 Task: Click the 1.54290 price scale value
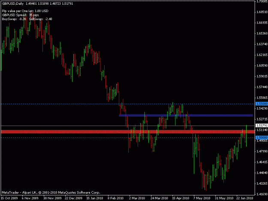tap(262, 108)
